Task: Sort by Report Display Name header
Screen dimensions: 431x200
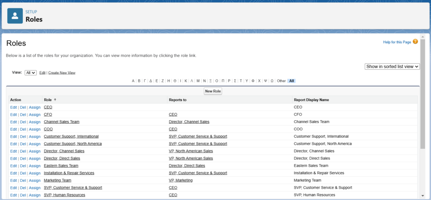Action: [311, 100]
